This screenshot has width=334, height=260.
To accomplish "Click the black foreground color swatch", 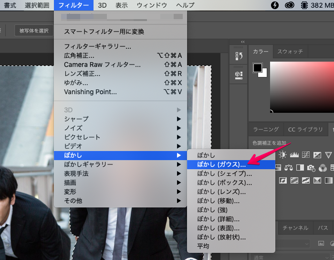I will pyautogui.click(x=258, y=68).
